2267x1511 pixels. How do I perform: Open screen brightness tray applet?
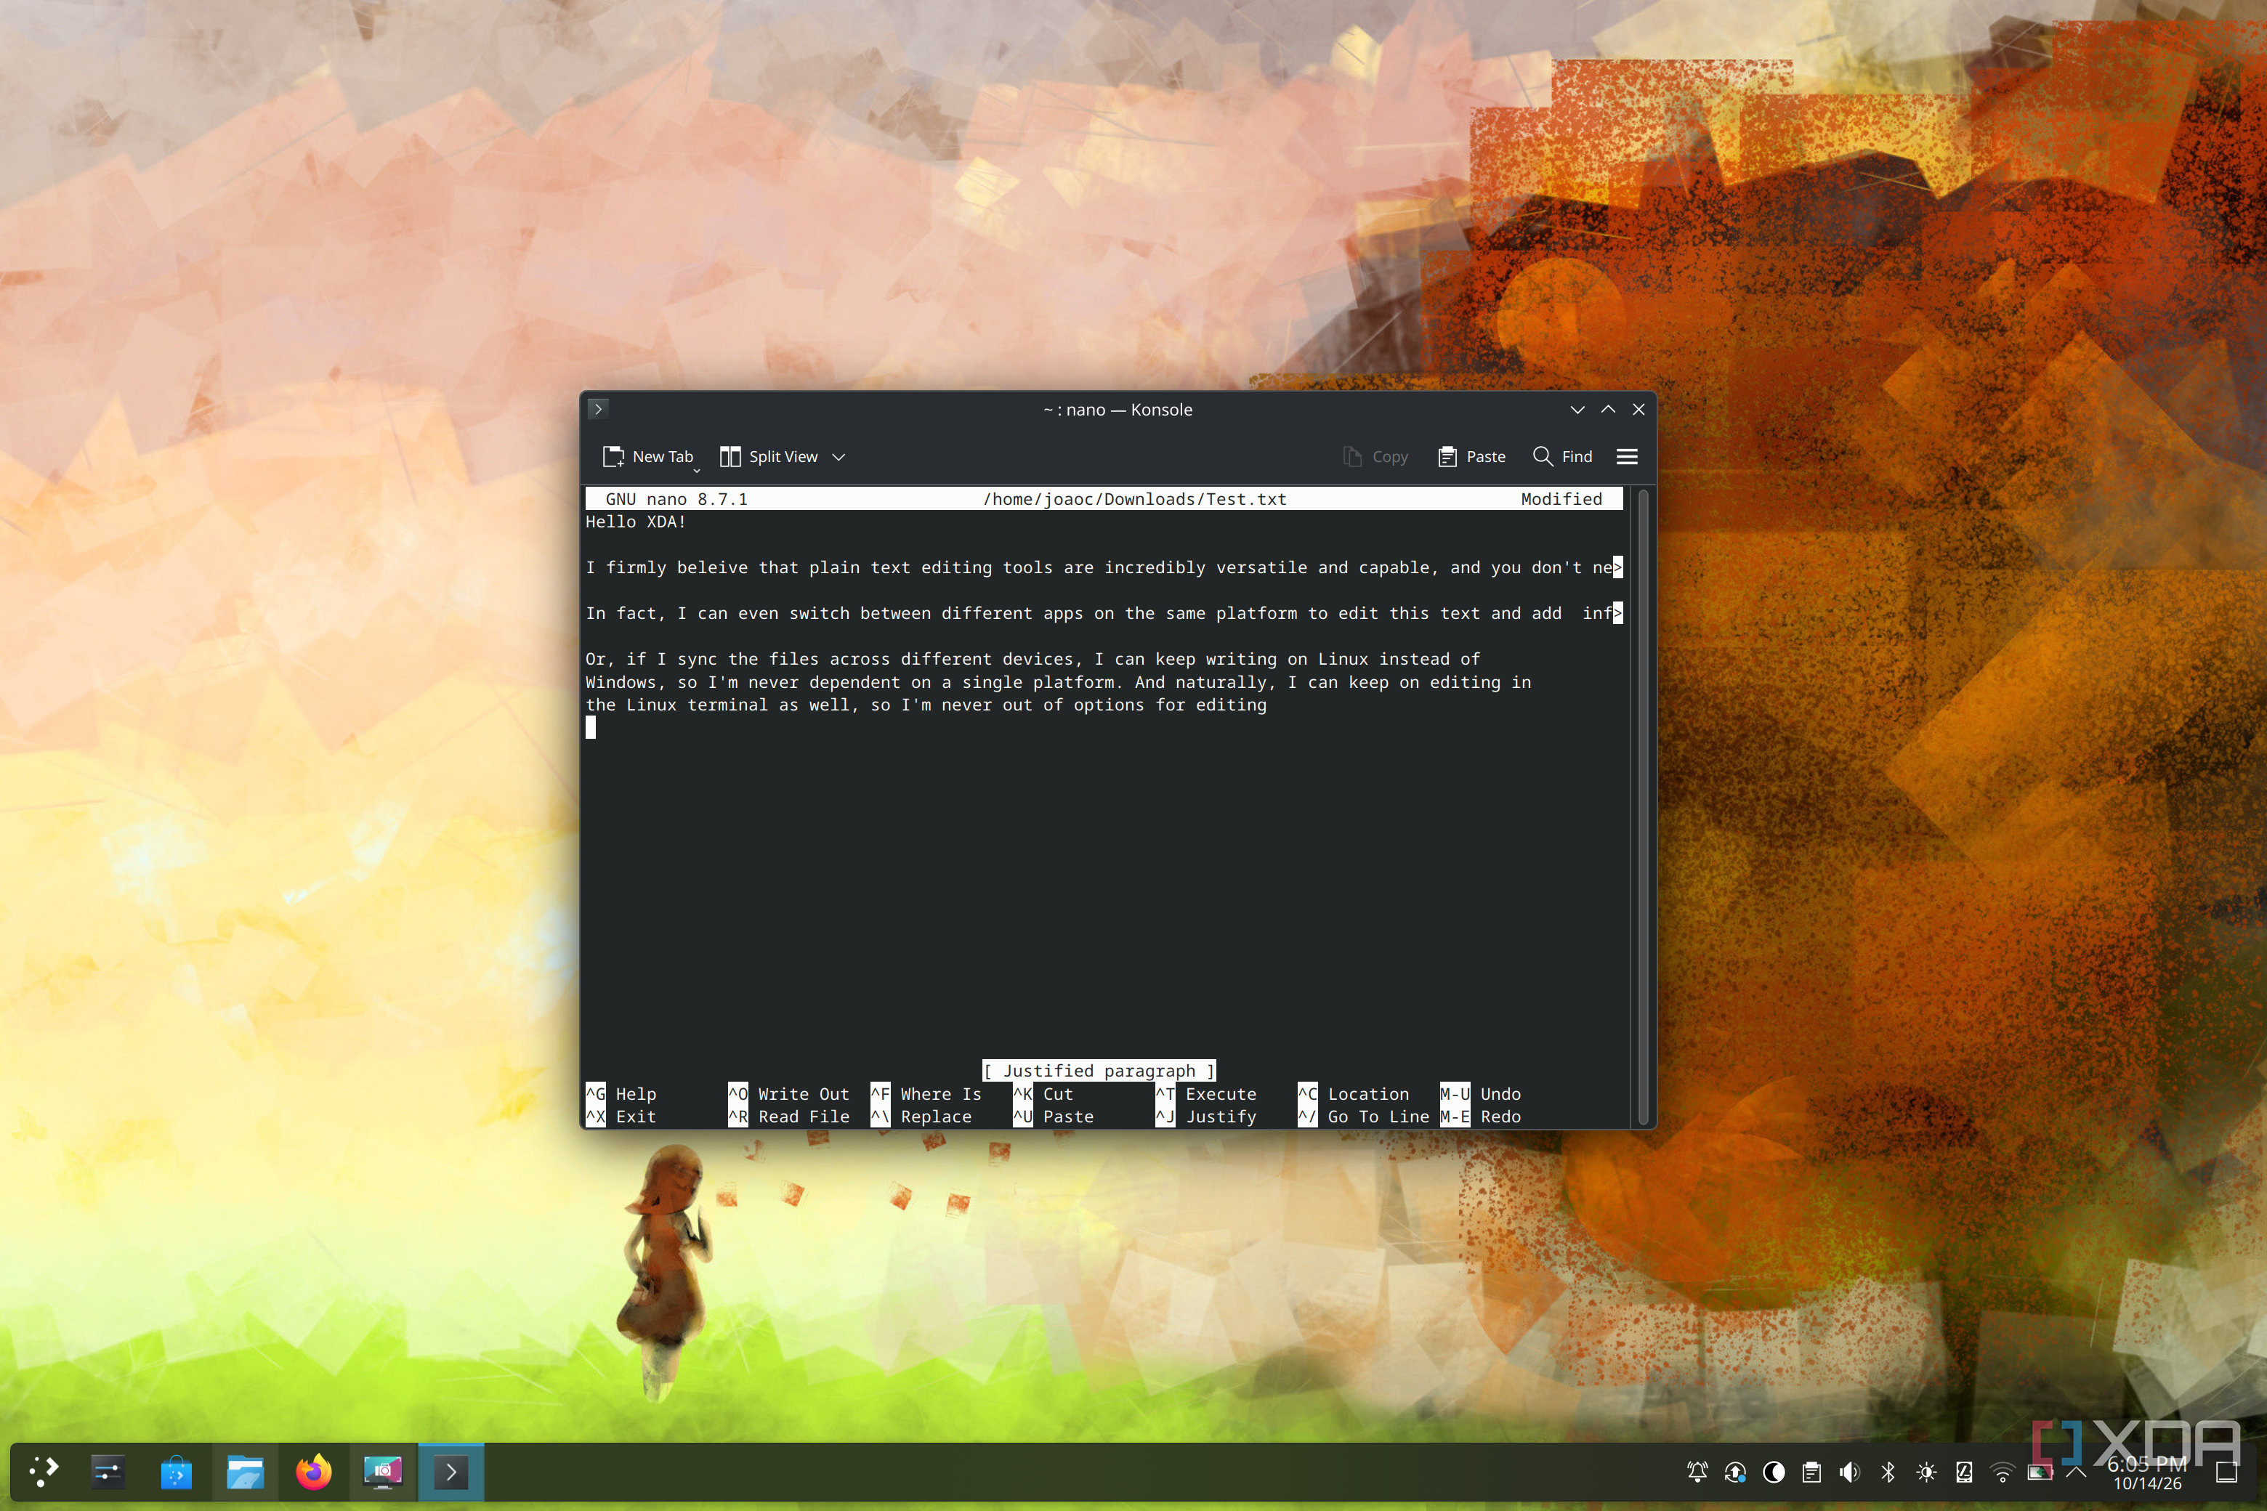tap(1925, 1472)
